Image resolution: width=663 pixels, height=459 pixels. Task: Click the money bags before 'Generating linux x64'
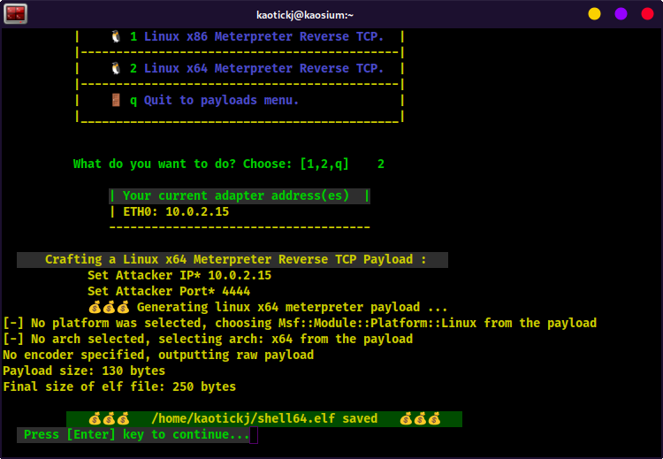(109, 307)
